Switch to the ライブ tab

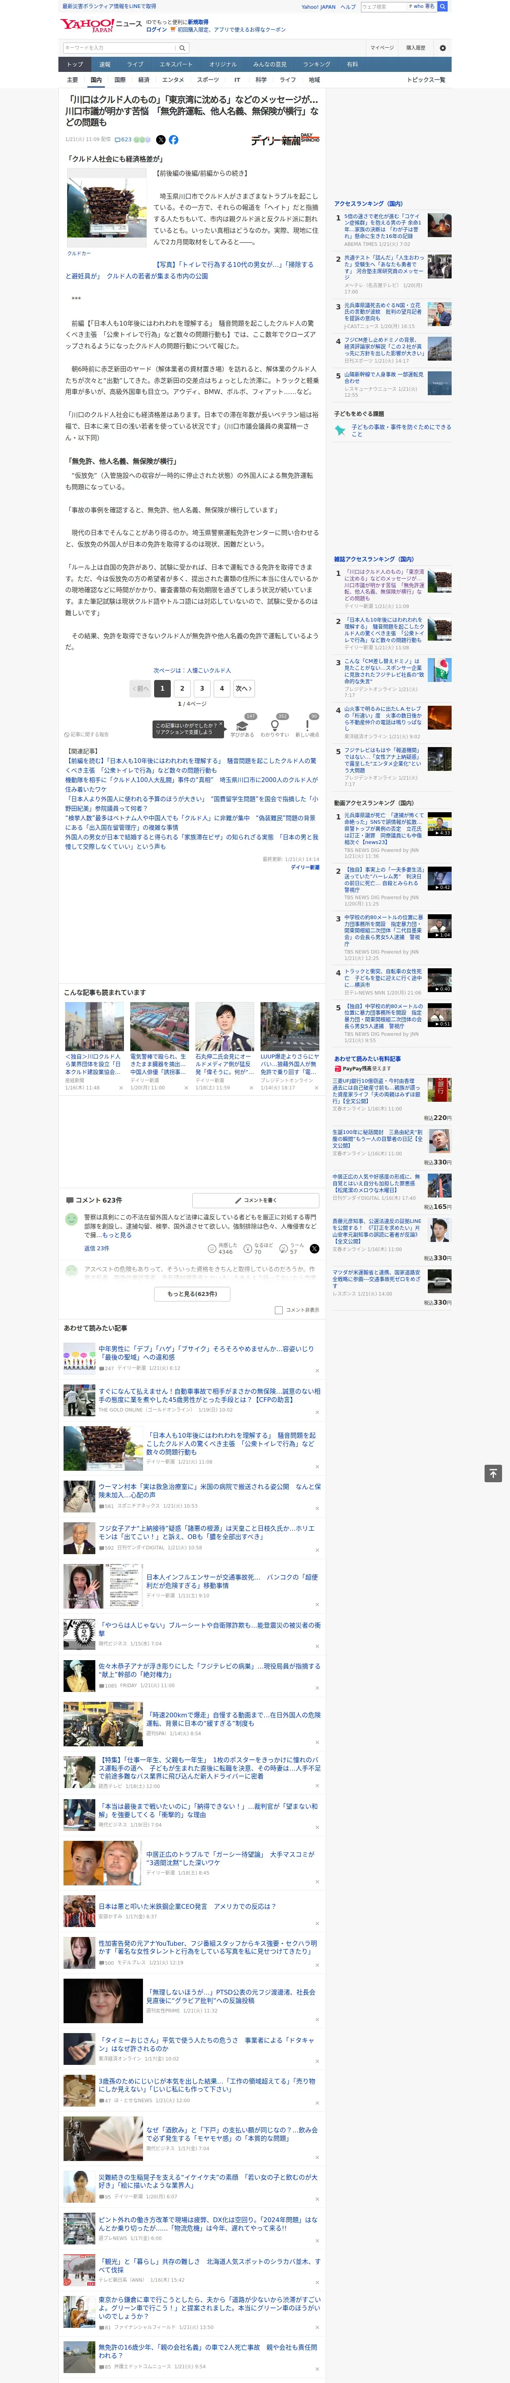point(135,65)
